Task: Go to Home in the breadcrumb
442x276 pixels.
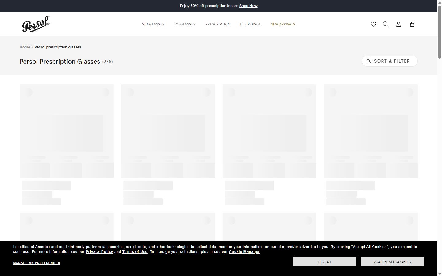Action: pyautogui.click(x=25, y=47)
